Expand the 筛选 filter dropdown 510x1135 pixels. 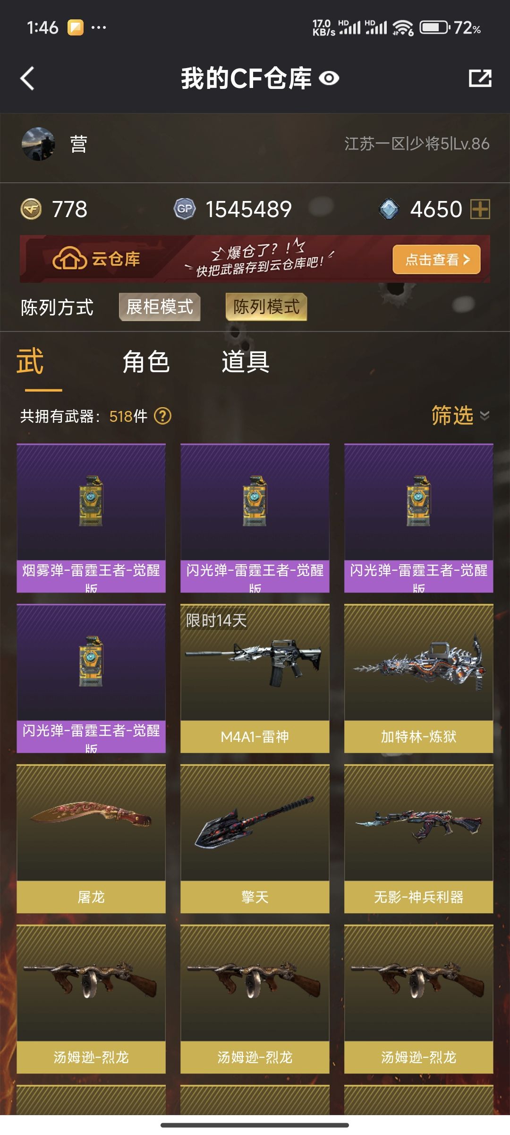[x=460, y=416]
